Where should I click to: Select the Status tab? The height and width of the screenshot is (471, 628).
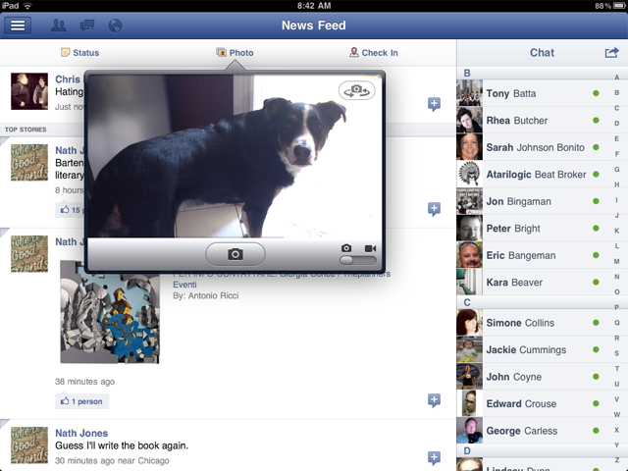point(79,52)
